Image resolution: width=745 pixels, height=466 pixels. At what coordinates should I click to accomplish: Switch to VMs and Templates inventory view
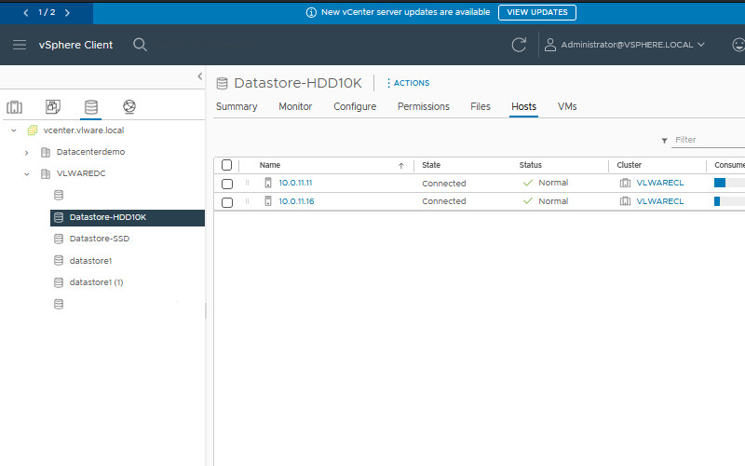coord(53,106)
